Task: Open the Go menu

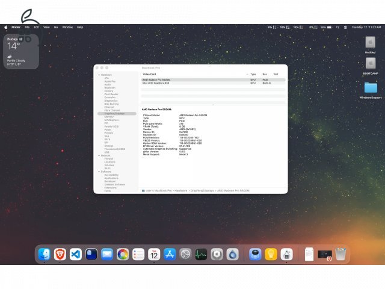Action: coord(56,27)
